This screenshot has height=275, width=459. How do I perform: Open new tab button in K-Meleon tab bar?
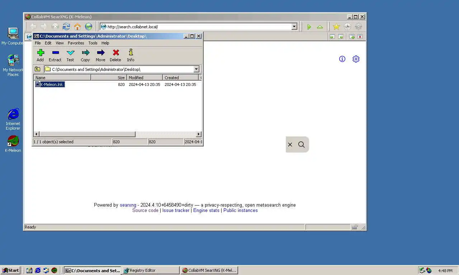click(352, 37)
